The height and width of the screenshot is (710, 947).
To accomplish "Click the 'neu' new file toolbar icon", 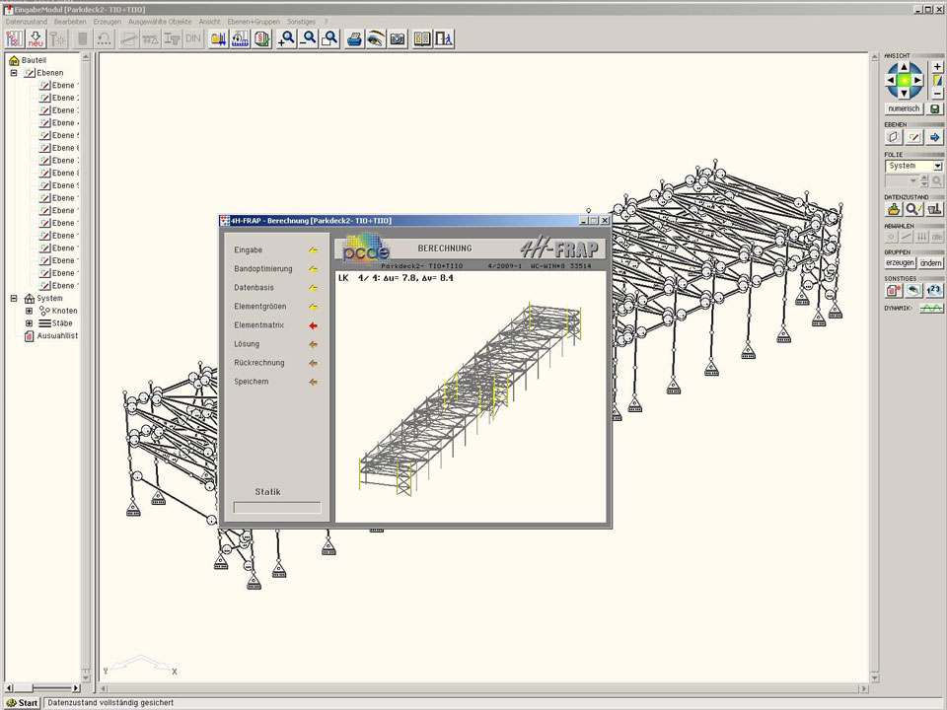I will click(x=36, y=38).
